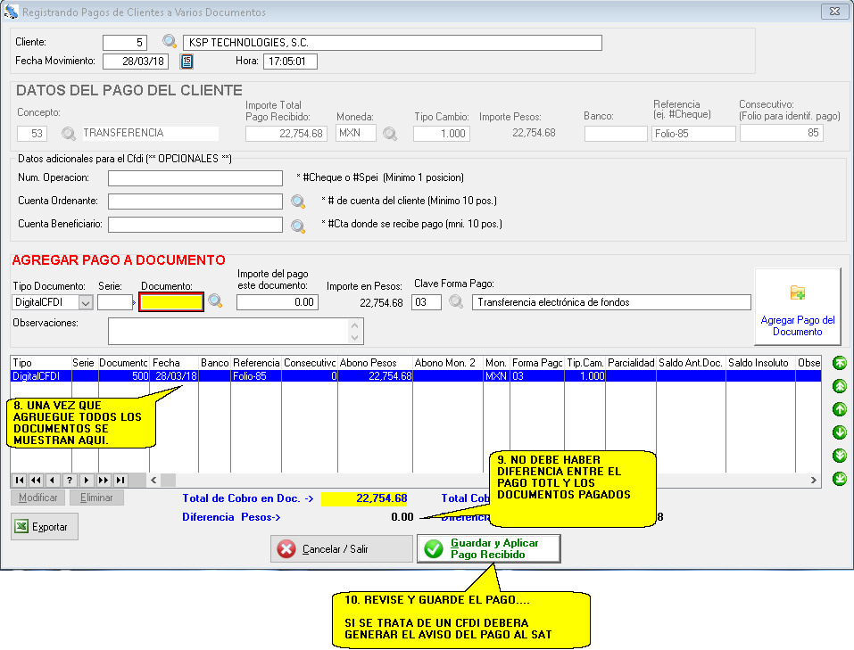Click the yellow Documento input field
The image size is (854, 650).
[171, 302]
